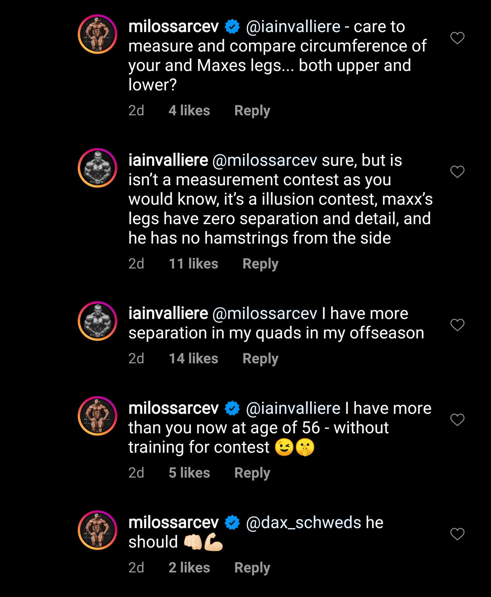491x597 pixels.
Task: View the 14 likes list
Action: (x=193, y=359)
